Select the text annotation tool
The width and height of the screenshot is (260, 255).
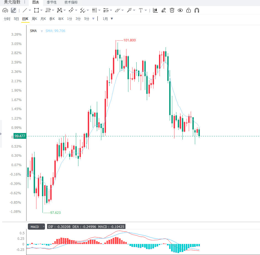pyautogui.click(x=140, y=10)
